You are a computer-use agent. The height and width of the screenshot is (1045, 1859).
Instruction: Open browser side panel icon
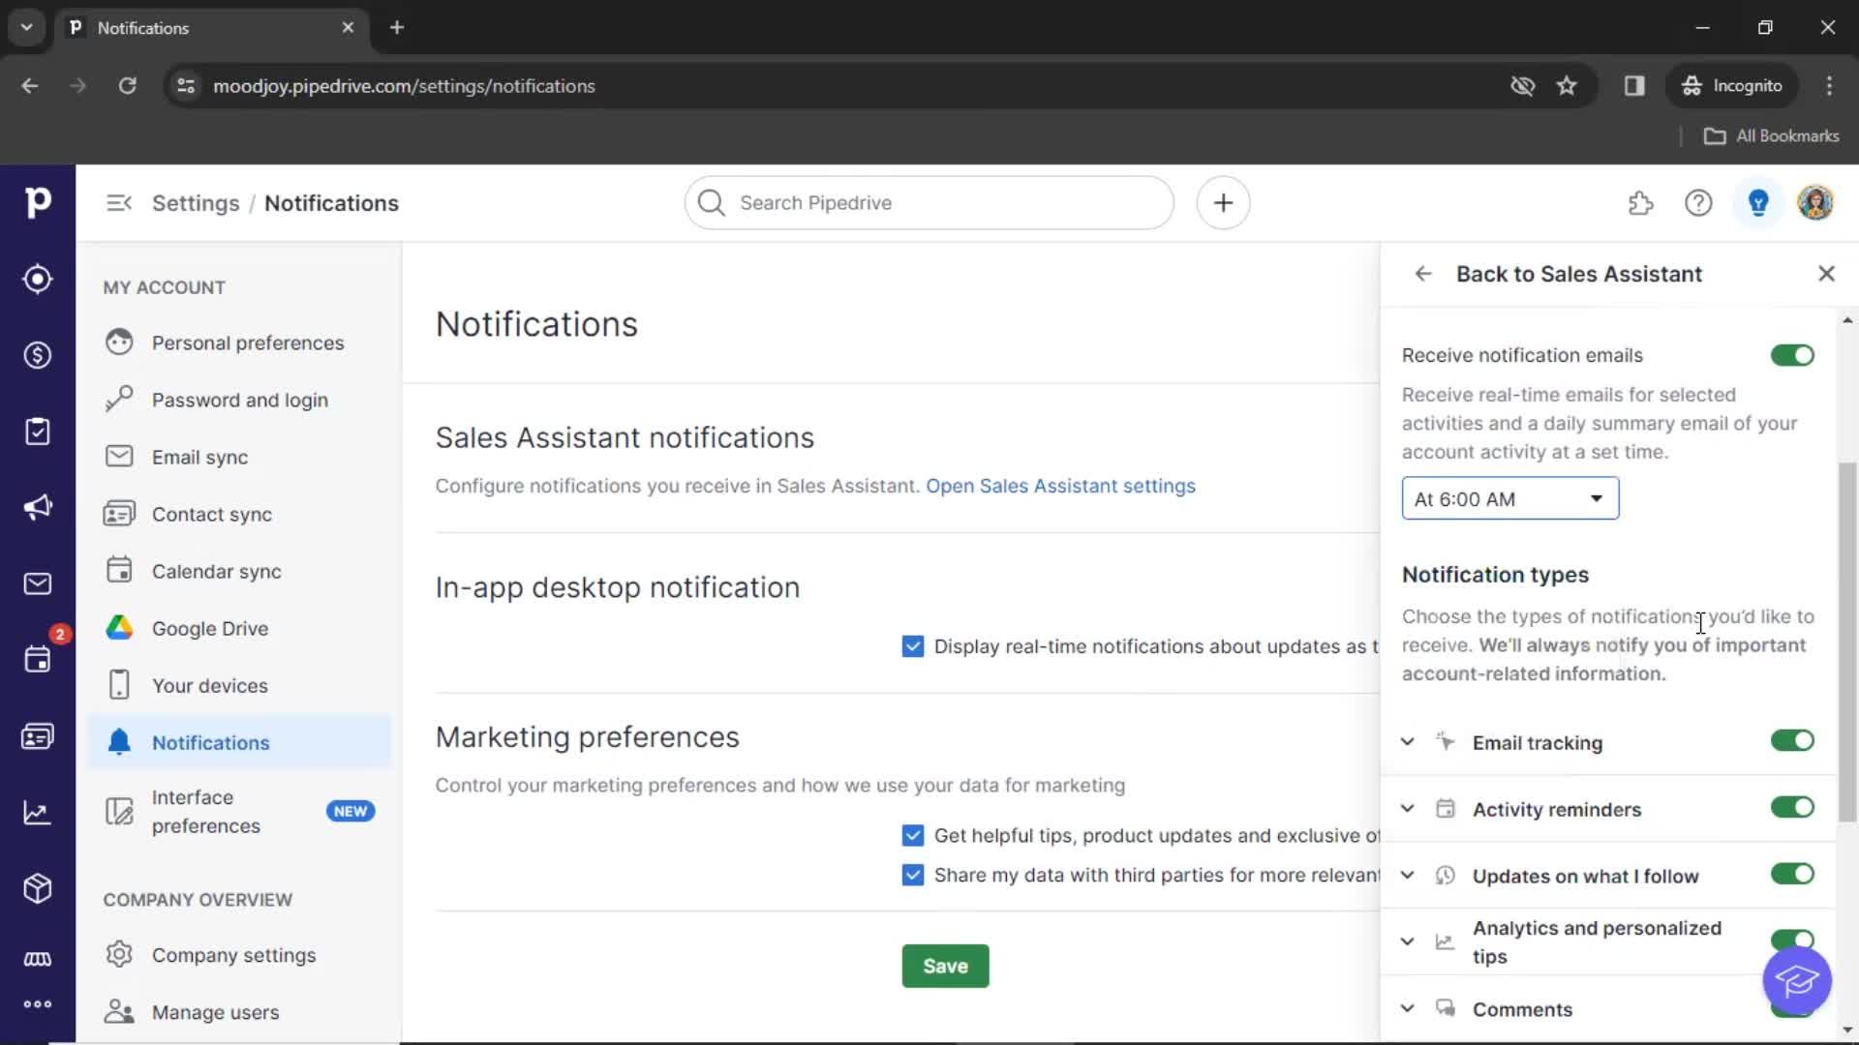1634,86
